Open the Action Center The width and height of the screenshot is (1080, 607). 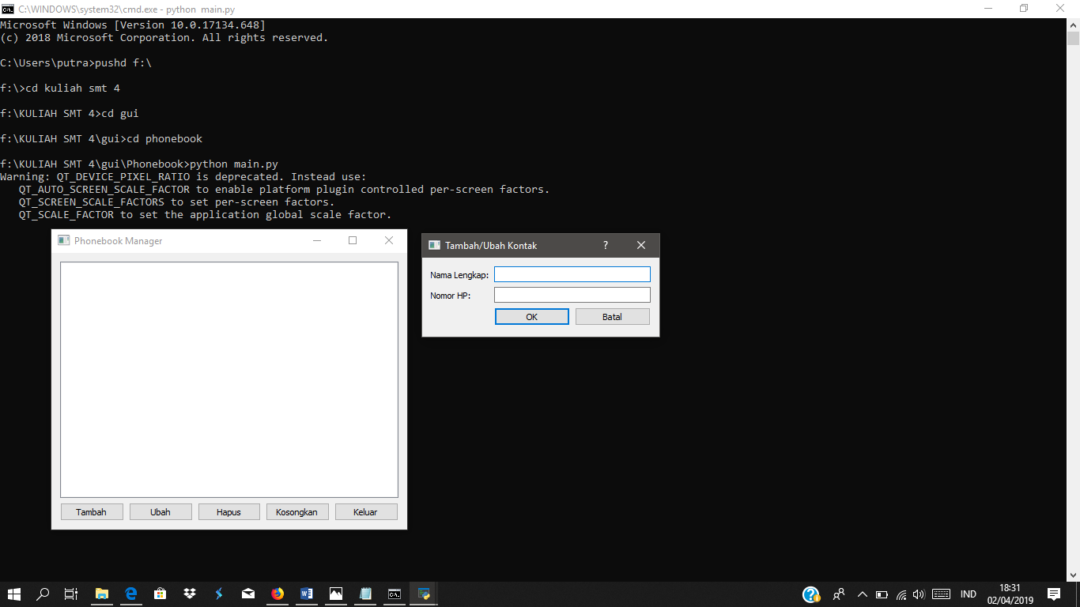tap(1054, 594)
